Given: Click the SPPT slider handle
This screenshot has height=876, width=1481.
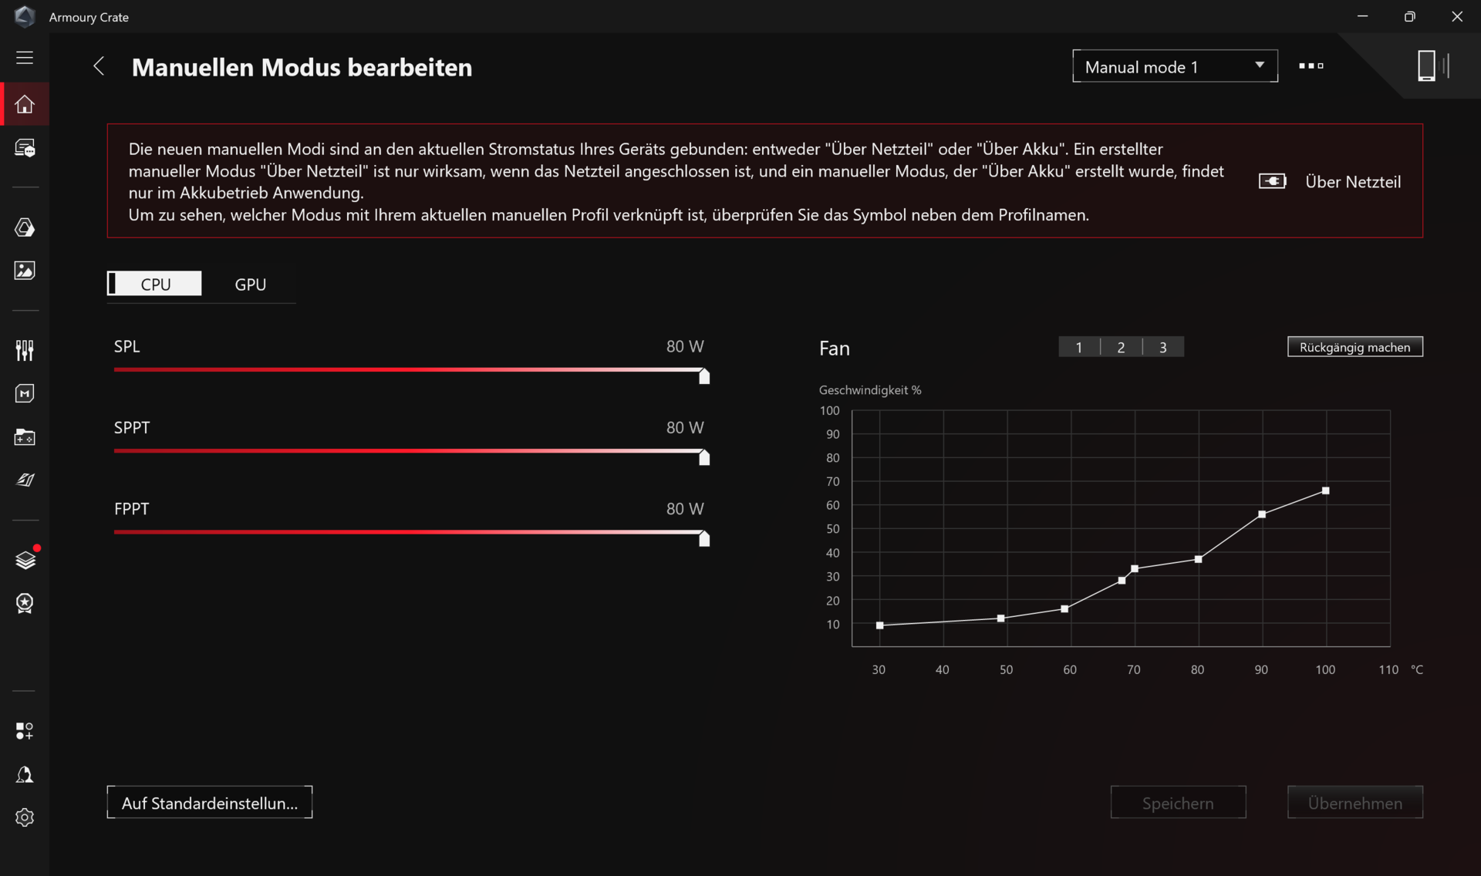Looking at the screenshot, I should (x=704, y=458).
